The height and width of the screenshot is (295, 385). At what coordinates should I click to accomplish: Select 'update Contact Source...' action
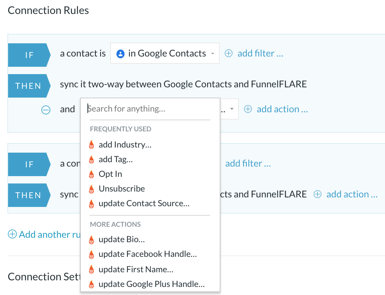(x=144, y=204)
